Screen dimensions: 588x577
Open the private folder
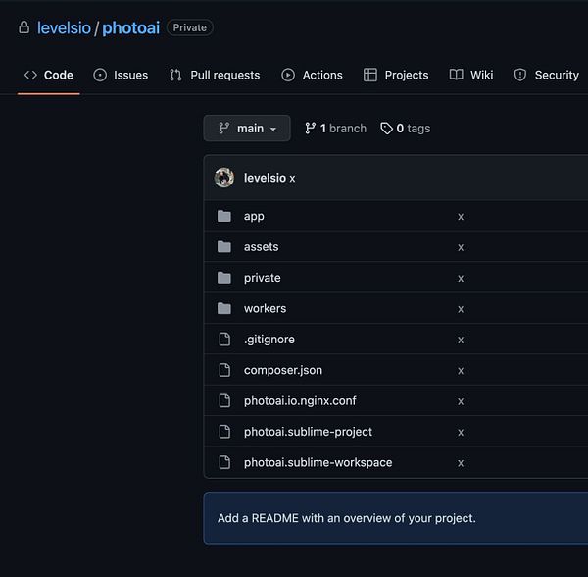coord(262,278)
